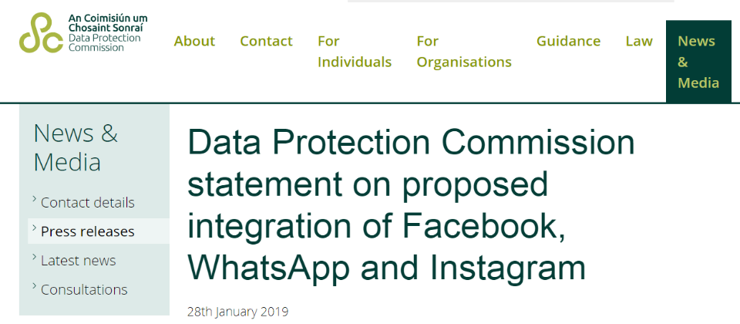
Task: Open the Contact details sidebar link
Action: [88, 203]
